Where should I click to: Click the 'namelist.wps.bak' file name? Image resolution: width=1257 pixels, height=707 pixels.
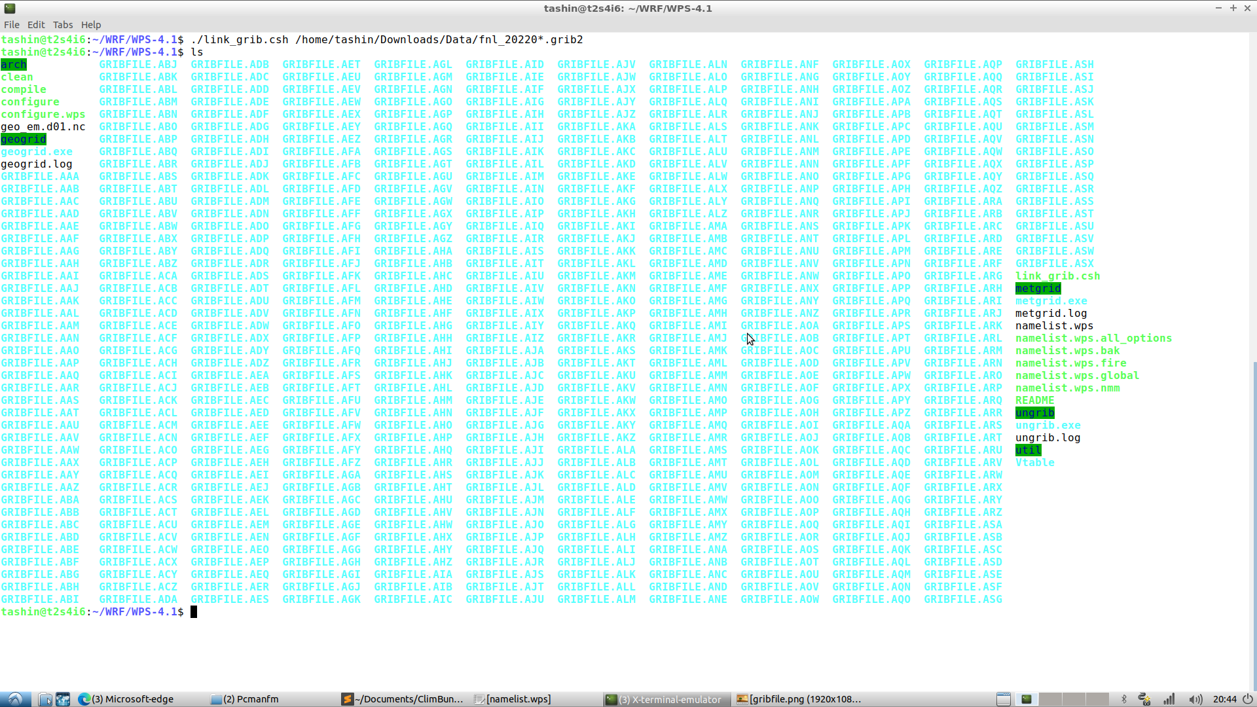(x=1068, y=350)
